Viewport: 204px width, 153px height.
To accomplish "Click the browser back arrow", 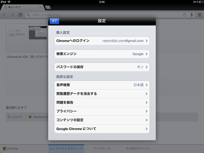I will tap(5, 15).
